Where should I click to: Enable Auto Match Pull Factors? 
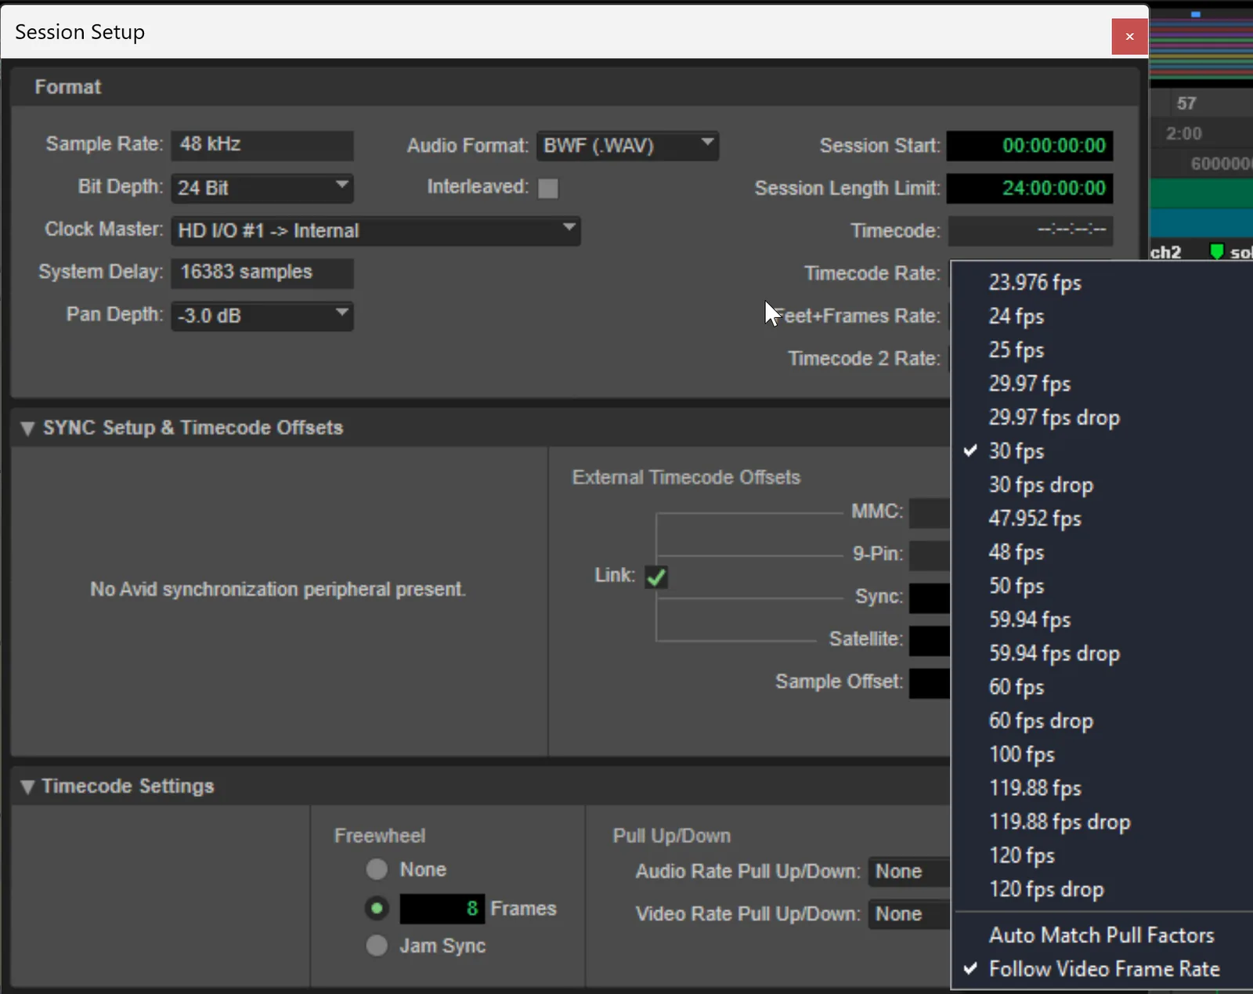click(1102, 935)
